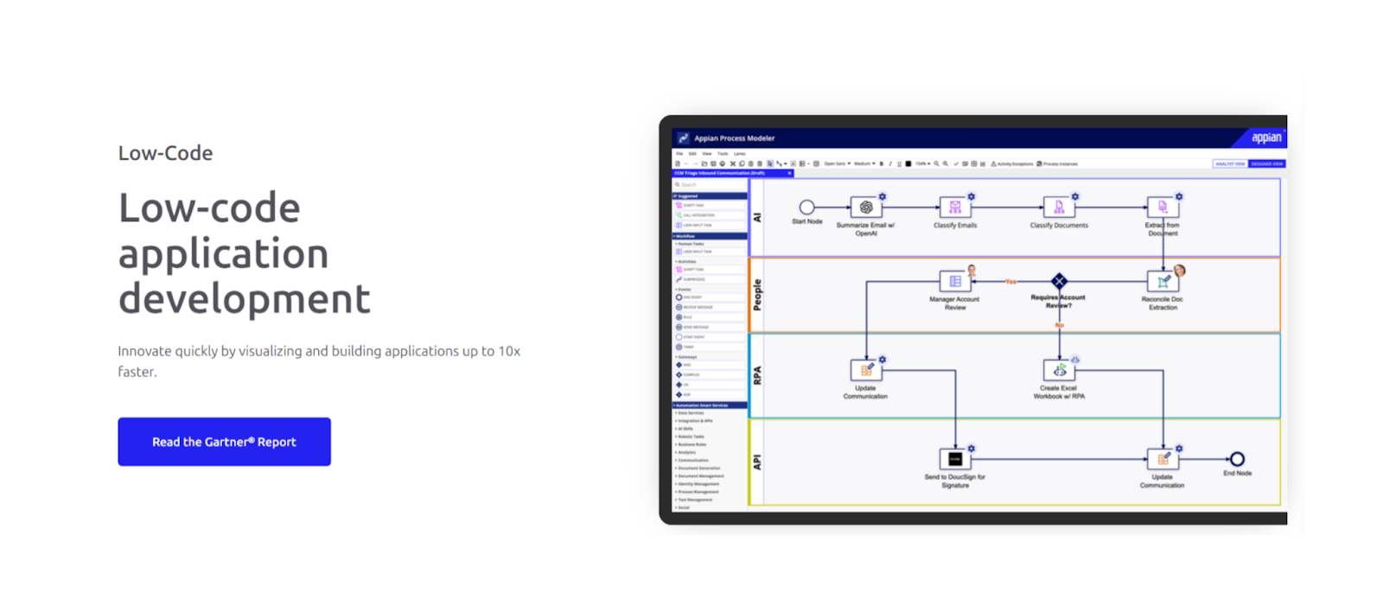
Task: Open gear settings on Extract from Document node
Action: (x=1179, y=196)
